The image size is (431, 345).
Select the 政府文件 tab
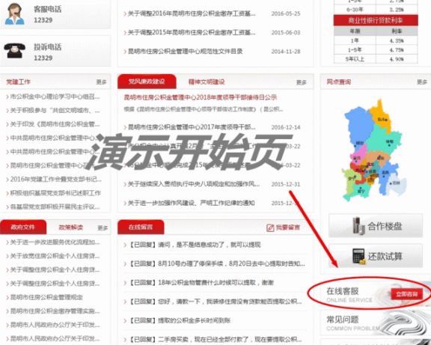[23, 227]
